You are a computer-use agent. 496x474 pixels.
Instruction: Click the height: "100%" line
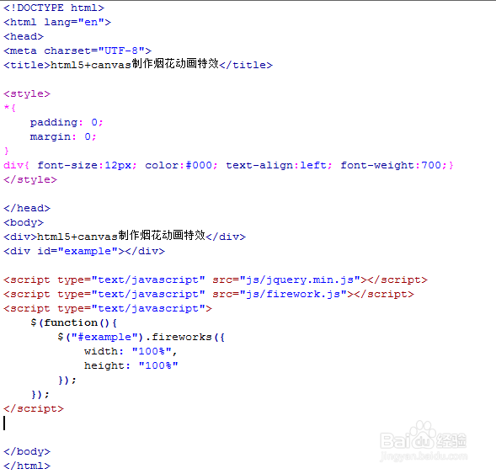point(131,365)
